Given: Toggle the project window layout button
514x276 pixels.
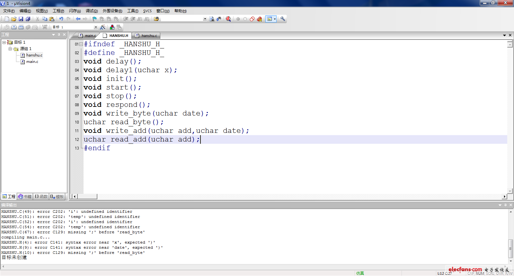Looking at the screenshot, I should [x=270, y=19].
